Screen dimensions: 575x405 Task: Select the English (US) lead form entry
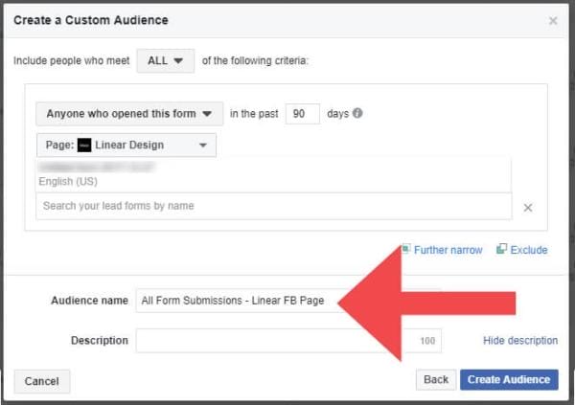tap(273, 175)
